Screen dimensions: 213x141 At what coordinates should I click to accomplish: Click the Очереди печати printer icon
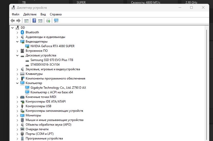(x=22, y=129)
